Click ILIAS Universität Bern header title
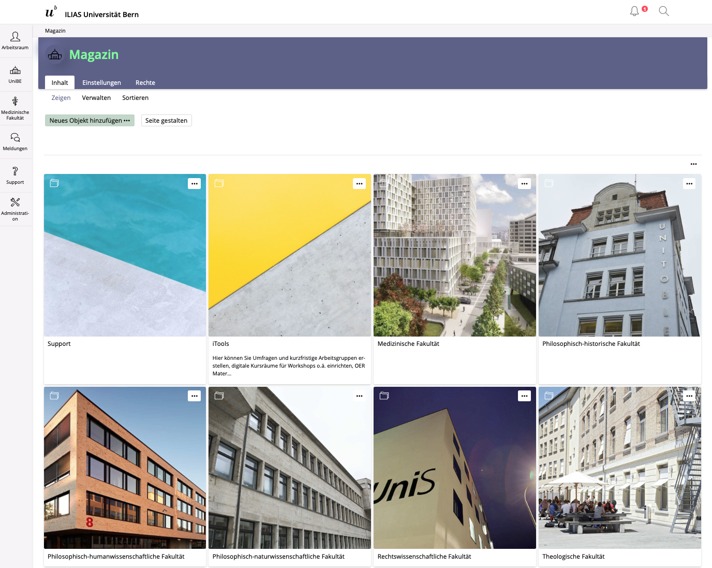This screenshot has width=712, height=568. 101,14
